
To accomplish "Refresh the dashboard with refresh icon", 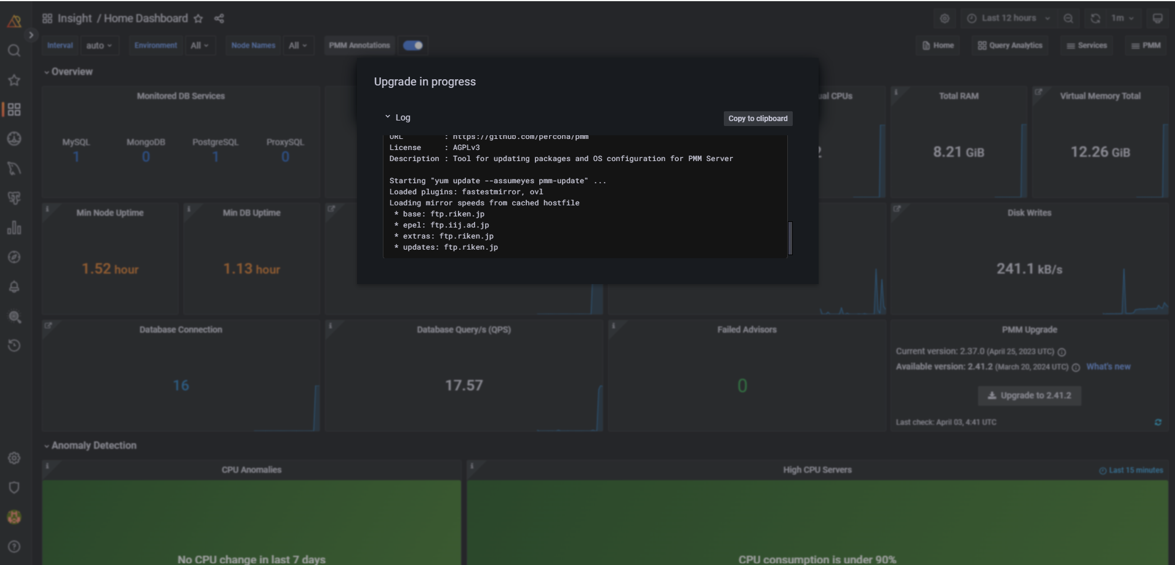I will click(x=1096, y=18).
